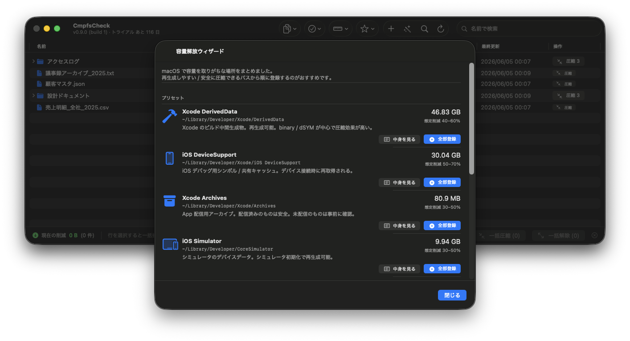
Task: Click the Xcode DerivedData hammer icon
Action: point(170,116)
